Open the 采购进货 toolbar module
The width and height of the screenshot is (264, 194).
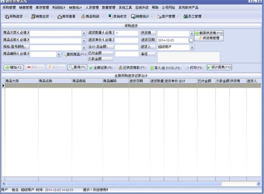pyautogui.click(x=14, y=17)
